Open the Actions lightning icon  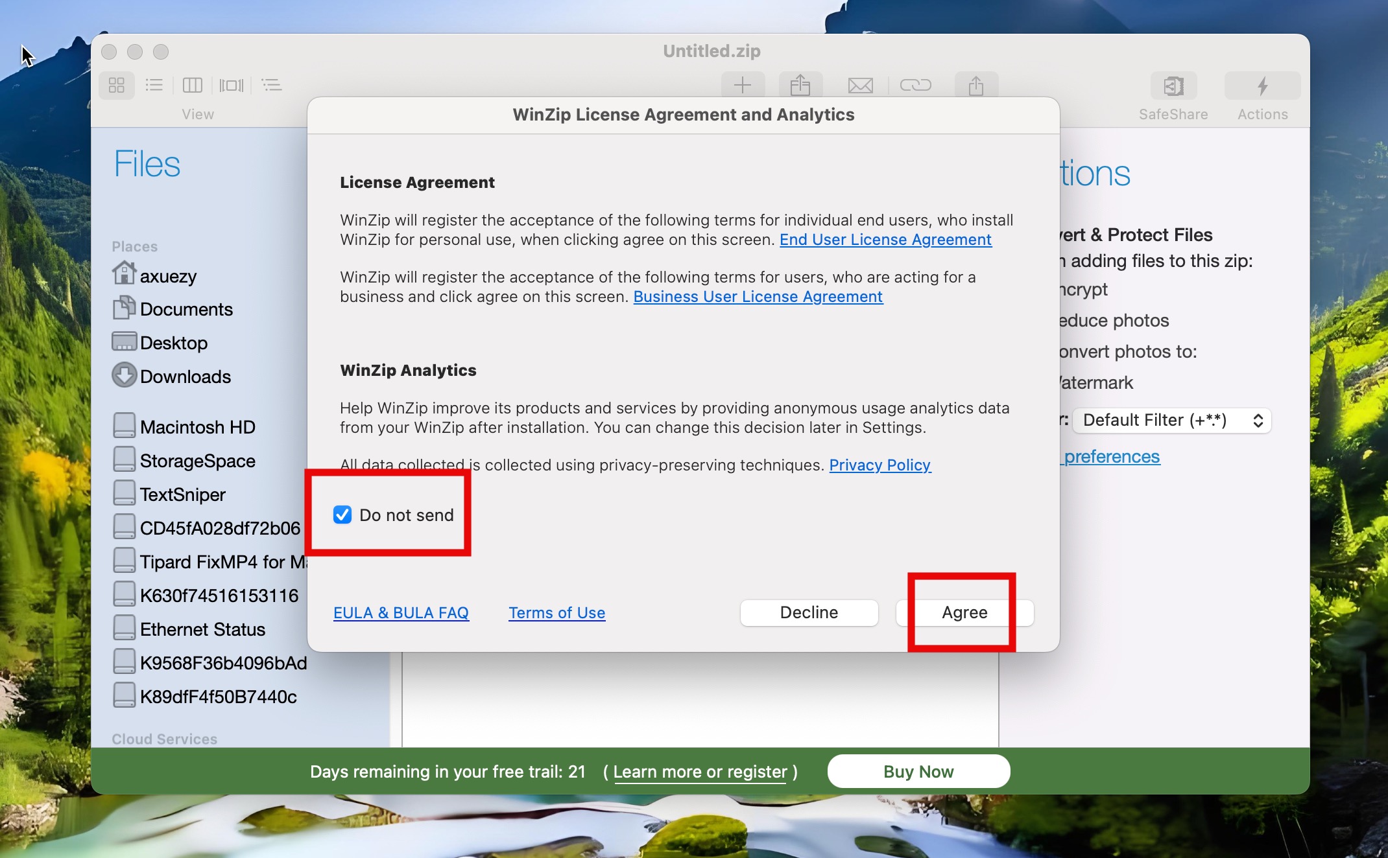1262,86
